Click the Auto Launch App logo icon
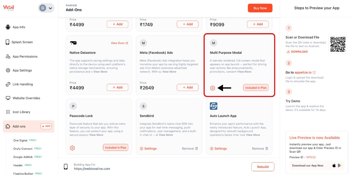This screenshot has height=175, width=352. [x=214, y=106]
